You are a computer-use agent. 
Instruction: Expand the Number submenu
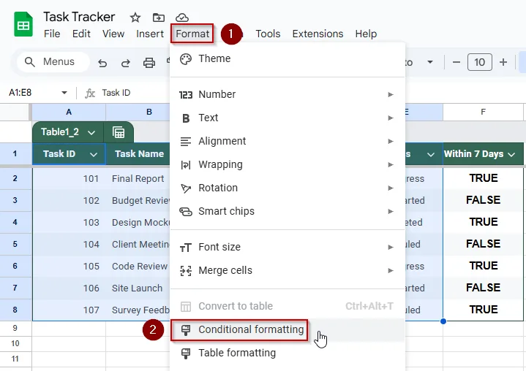pyautogui.click(x=288, y=94)
